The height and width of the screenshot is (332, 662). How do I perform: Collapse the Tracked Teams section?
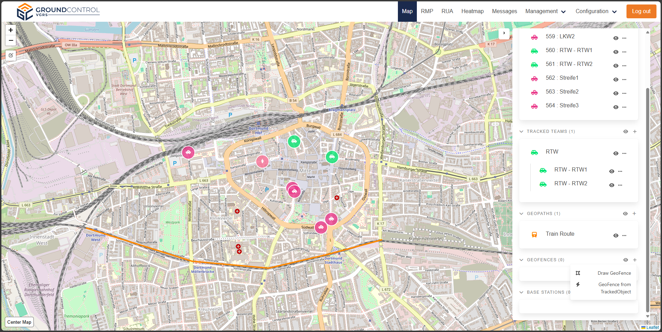[x=521, y=131]
